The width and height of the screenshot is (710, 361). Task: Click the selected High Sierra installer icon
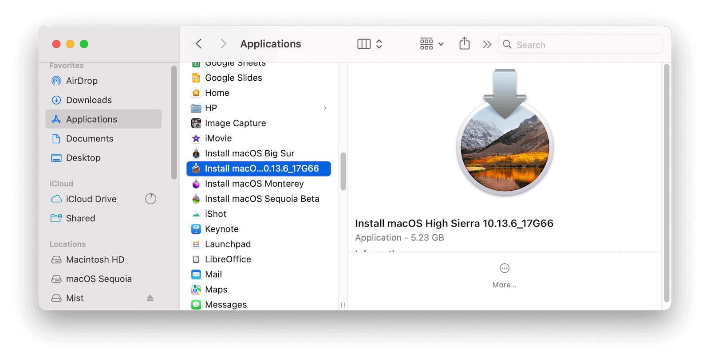pos(196,169)
